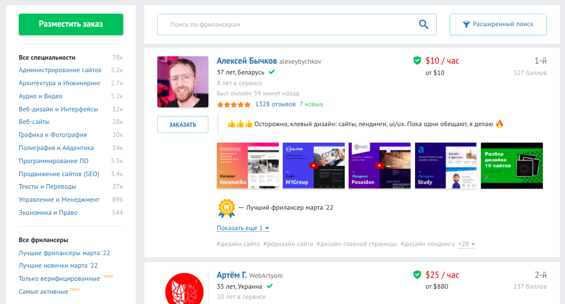Click green shield icon next to $10 / час
Viewport: 565px width, 304px height.
pyautogui.click(x=417, y=61)
